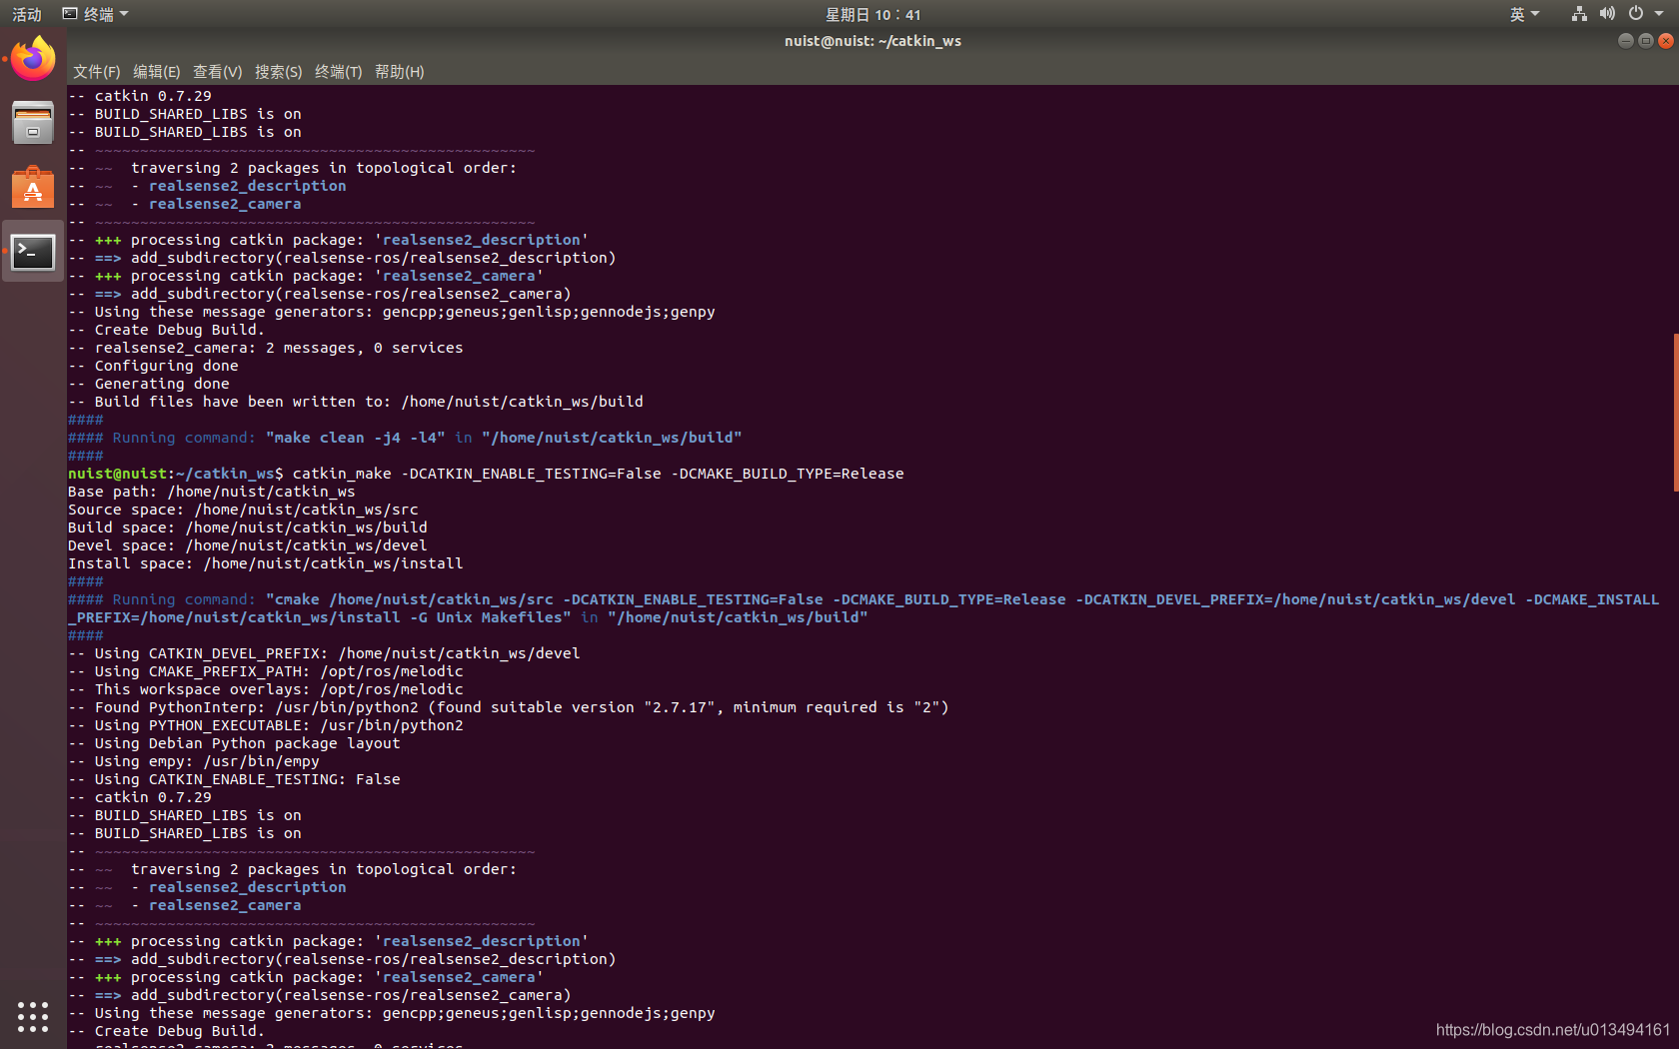Open the 英 input method dropdown
Image resolution: width=1679 pixels, height=1049 pixels.
click(x=1524, y=14)
